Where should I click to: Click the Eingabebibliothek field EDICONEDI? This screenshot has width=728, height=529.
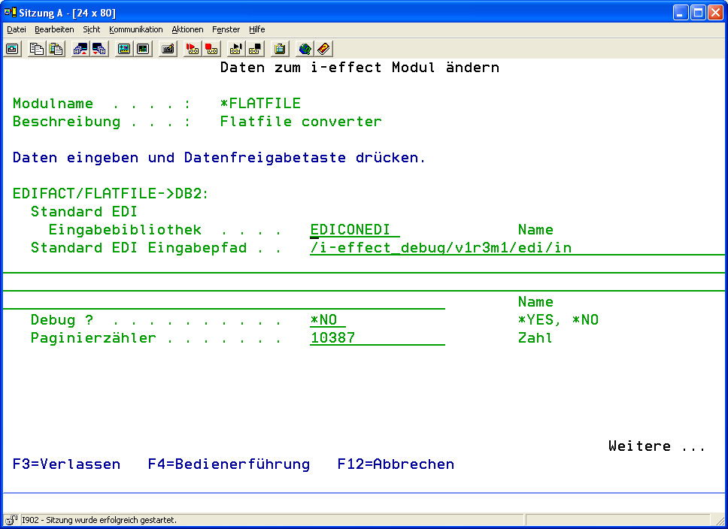click(354, 230)
